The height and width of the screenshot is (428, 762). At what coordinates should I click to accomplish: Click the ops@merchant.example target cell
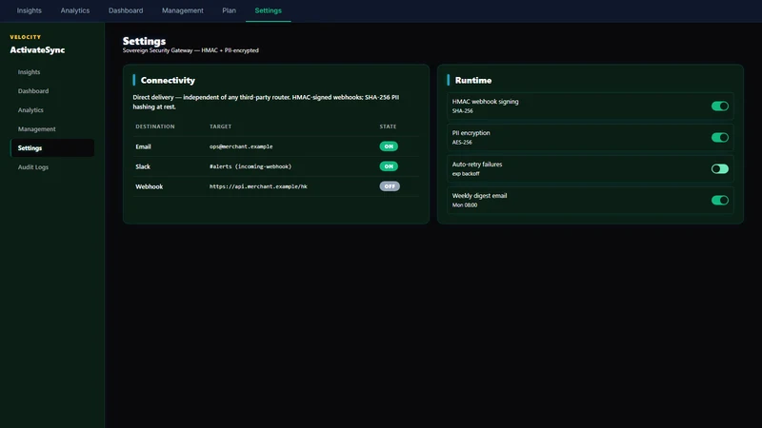pyautogui.click(x=241, y=146)
